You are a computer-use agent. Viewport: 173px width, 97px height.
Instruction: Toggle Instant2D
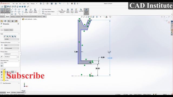(x=81, y=10)
